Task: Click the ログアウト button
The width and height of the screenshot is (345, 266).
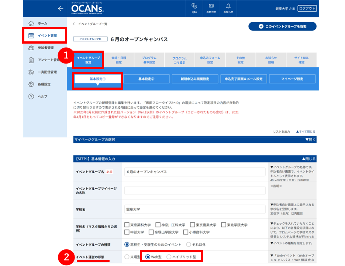Action: click(307, 8)
